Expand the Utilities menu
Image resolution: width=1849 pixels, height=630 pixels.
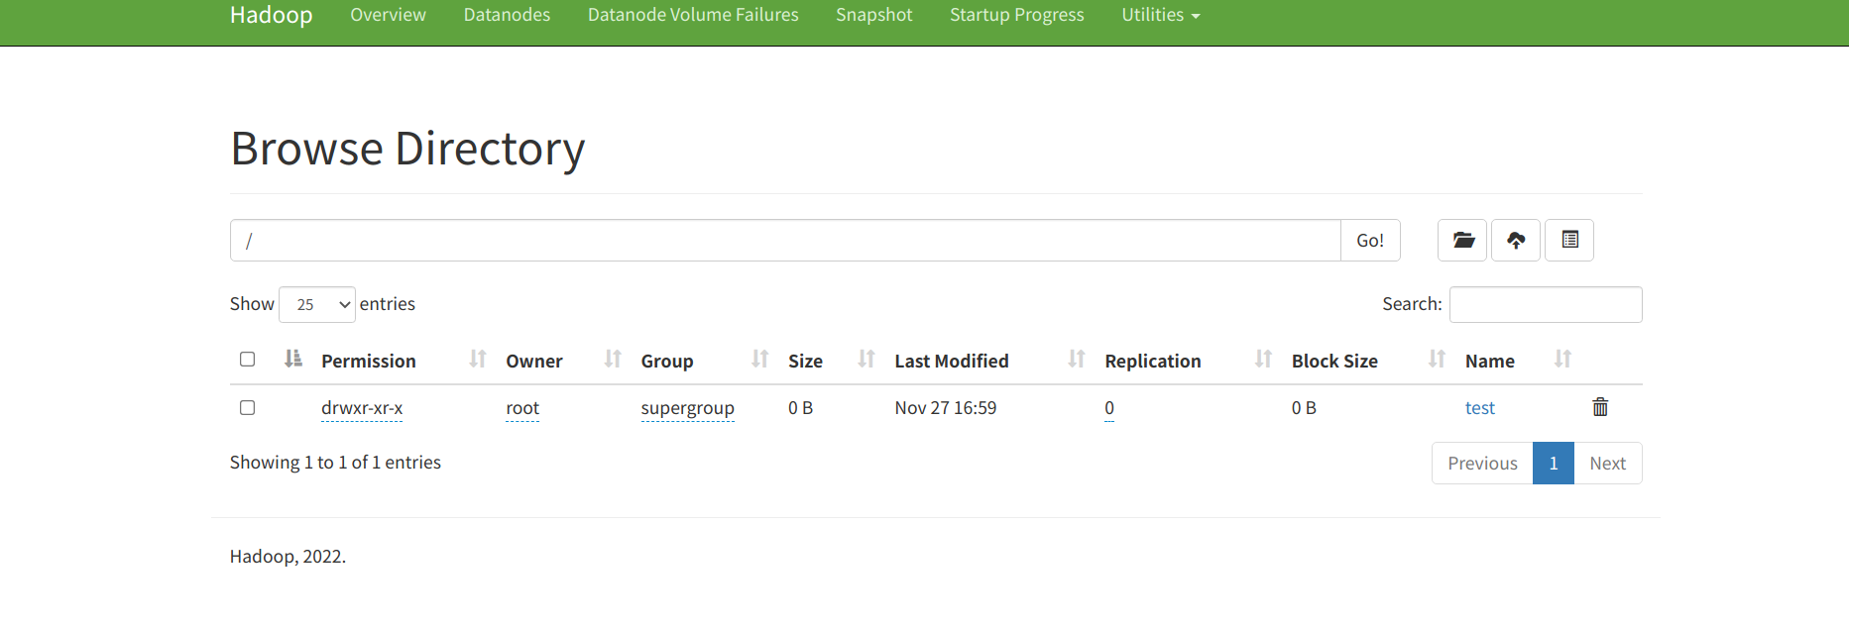[x=1160, y=15]
